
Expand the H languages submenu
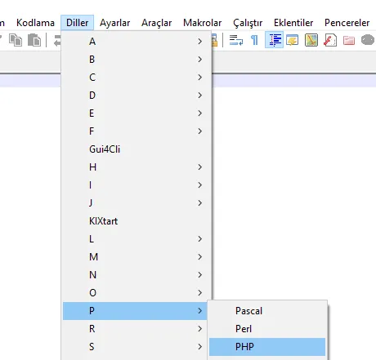pos(137,167)
